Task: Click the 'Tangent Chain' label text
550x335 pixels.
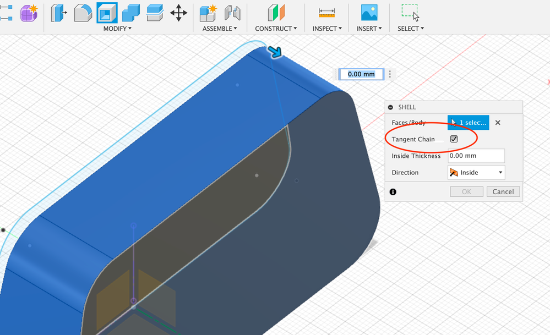Action: [x=413, y=139]
